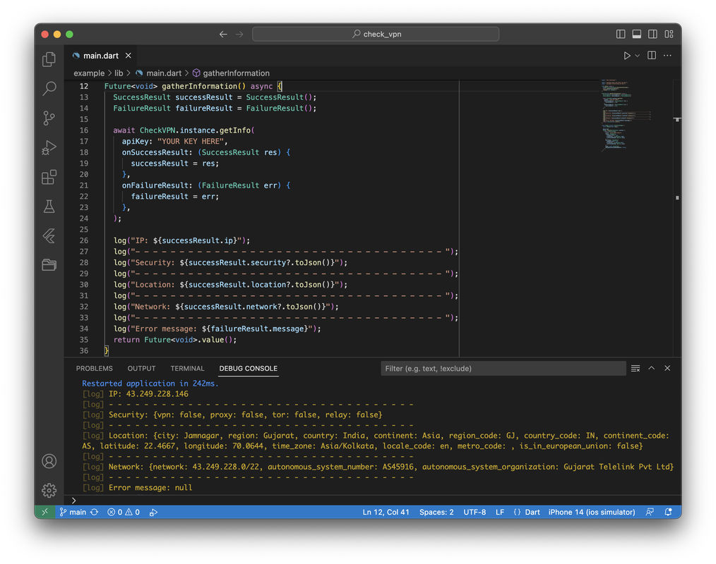Change indentation via Spaces: 2
The width and height of the screenshot is (716, 564).
pos(436,512)
